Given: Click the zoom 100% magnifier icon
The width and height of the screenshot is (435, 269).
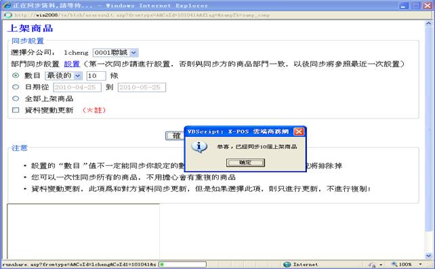Looking at the screenshot, I should (394, 264).
